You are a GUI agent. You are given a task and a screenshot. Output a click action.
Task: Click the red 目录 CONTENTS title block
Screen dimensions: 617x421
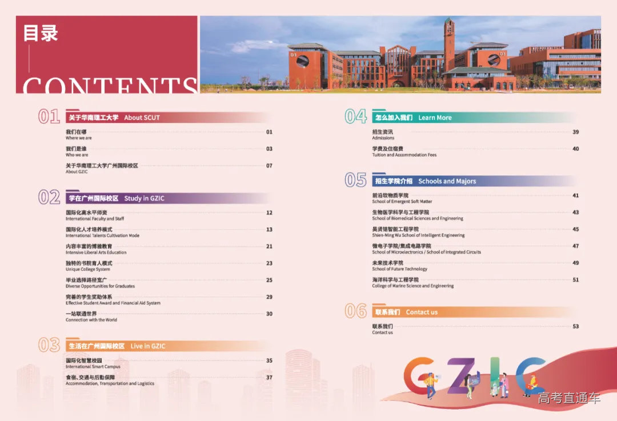pyautogui.click(x=107, y=54)
